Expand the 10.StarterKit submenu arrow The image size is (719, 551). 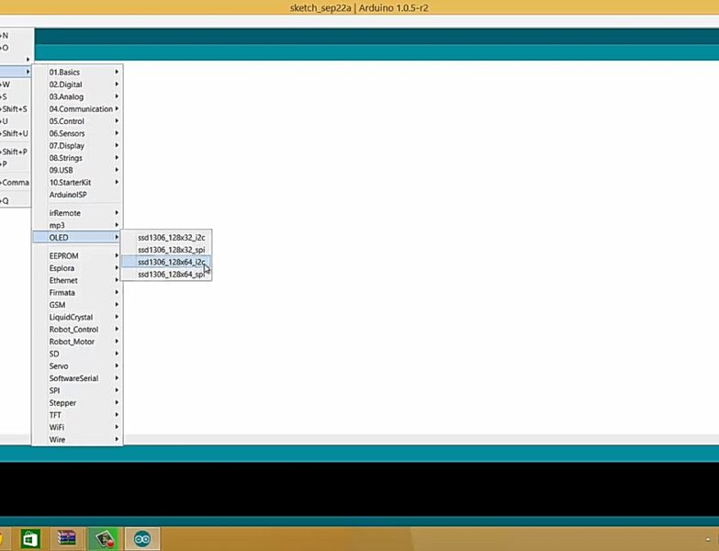pyautogui.click(x=117, y=182)
